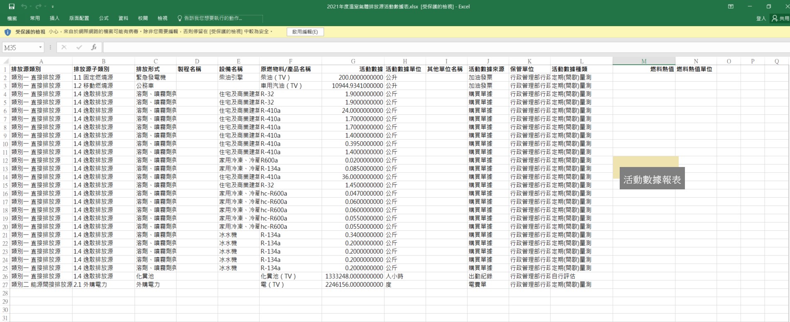Click the protected view shield icon
Viewport: 790px width, 322px height.
pos(7,32)
